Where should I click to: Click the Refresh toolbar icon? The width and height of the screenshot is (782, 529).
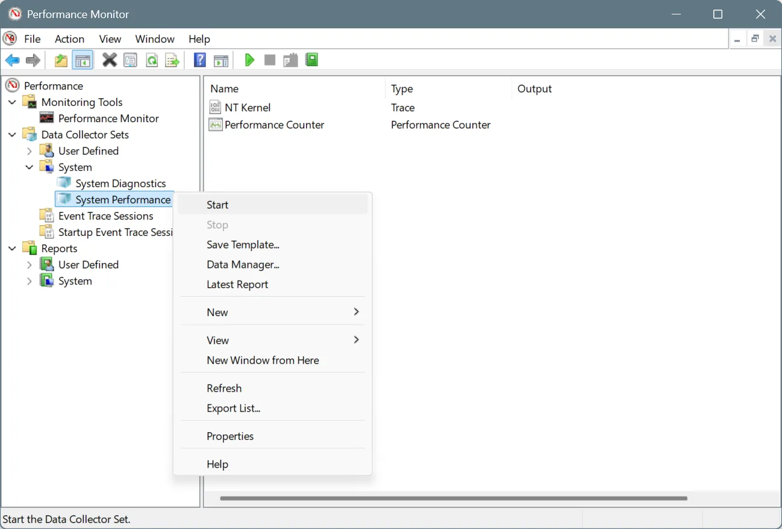152,60
